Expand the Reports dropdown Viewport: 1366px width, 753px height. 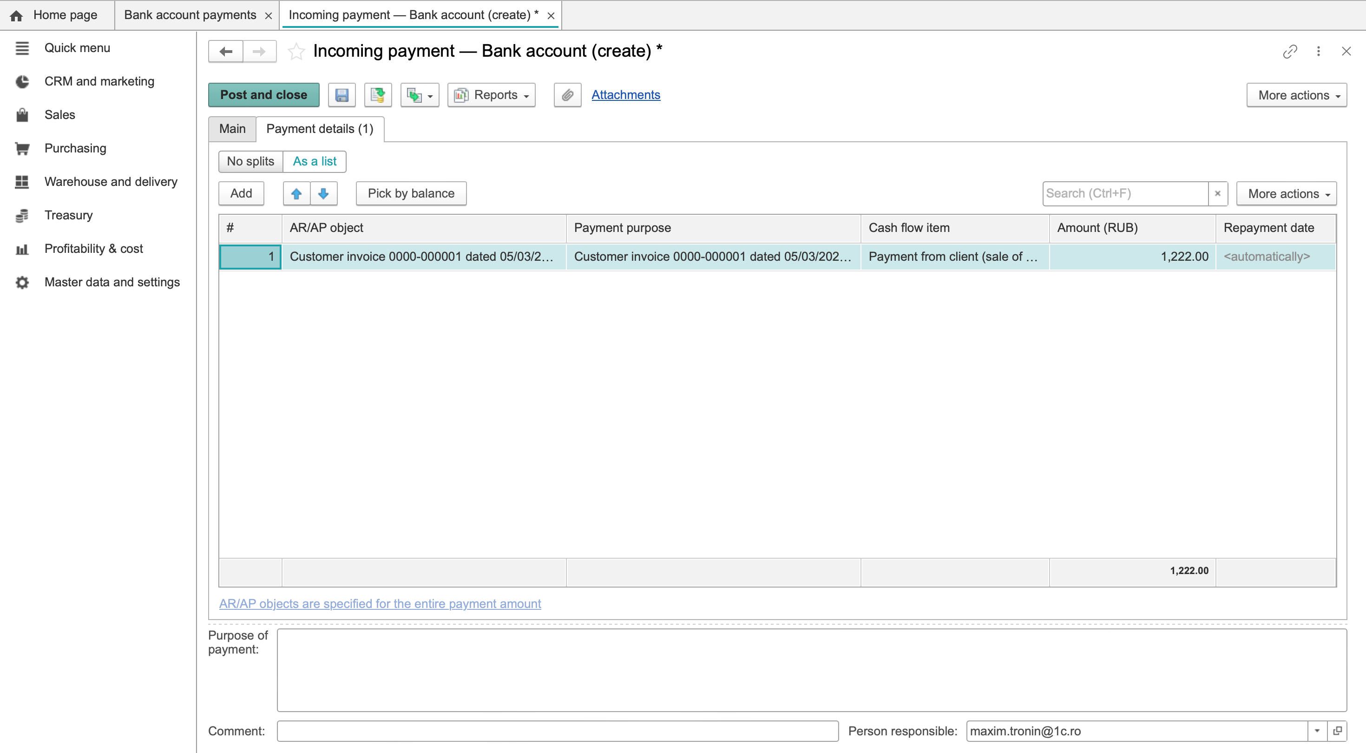492,95
